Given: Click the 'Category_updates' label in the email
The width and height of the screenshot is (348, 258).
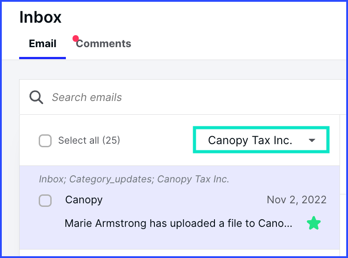Looking at the screenshot, I should (x=111, y=179).
